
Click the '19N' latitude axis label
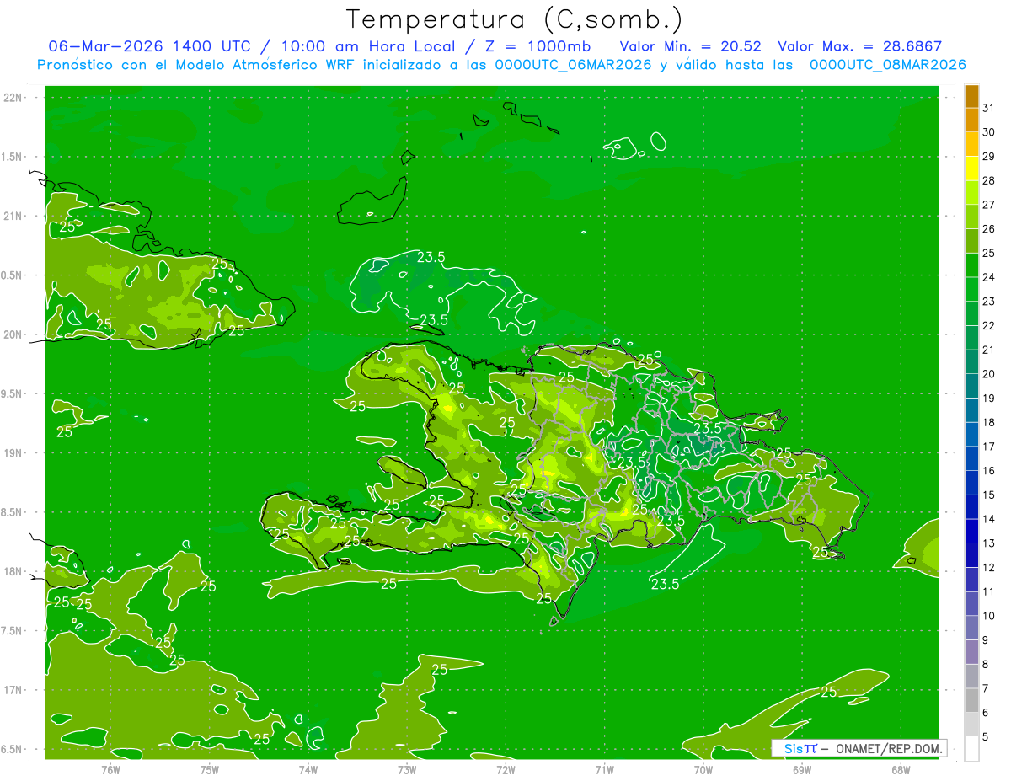[12, 452]
